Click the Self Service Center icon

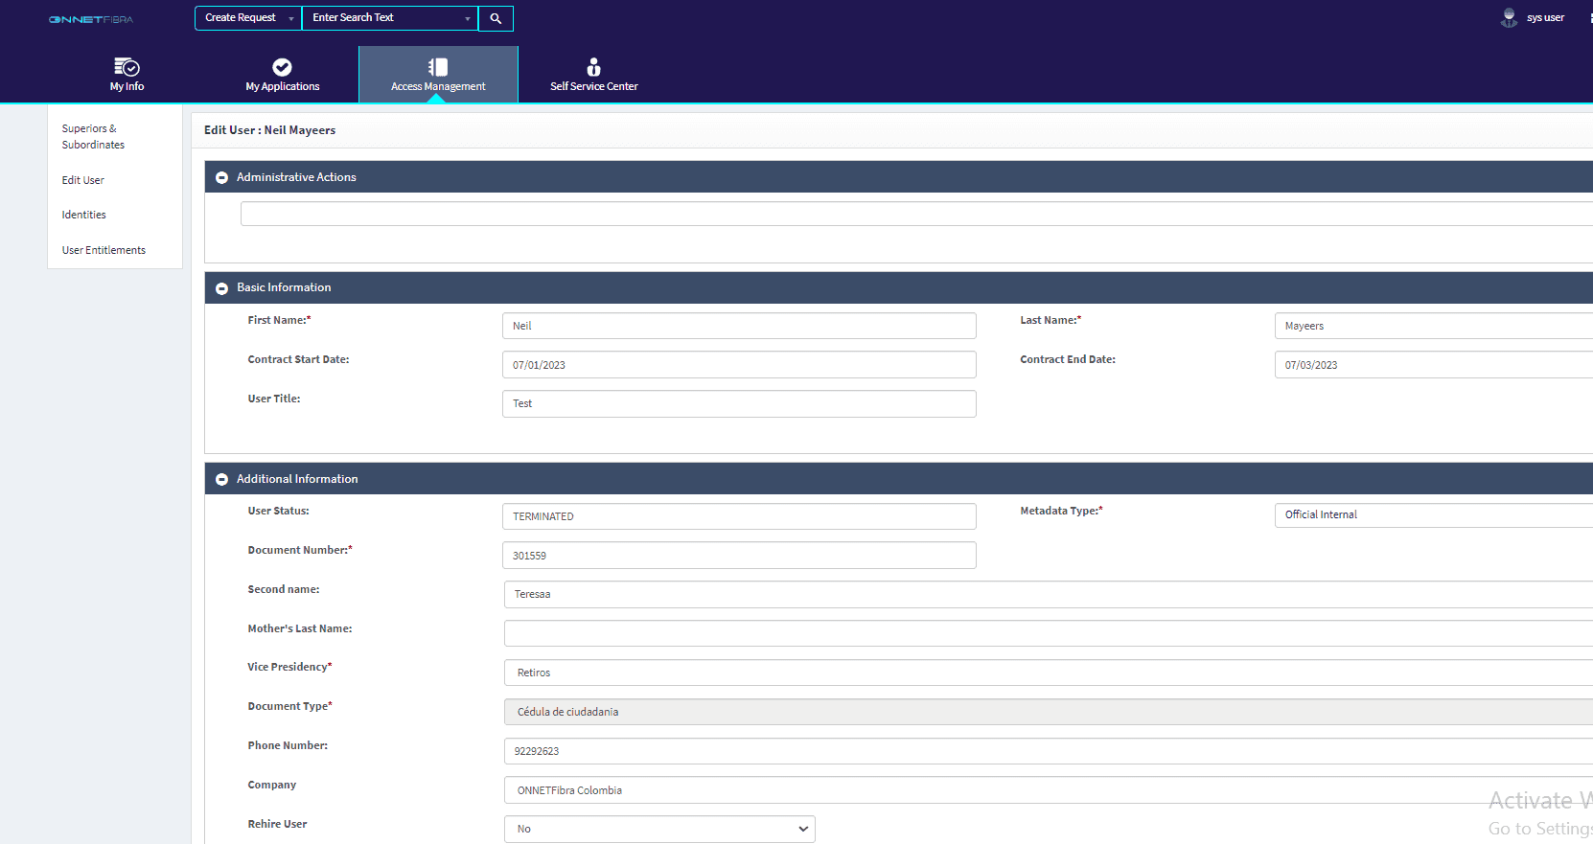point(593,67)
